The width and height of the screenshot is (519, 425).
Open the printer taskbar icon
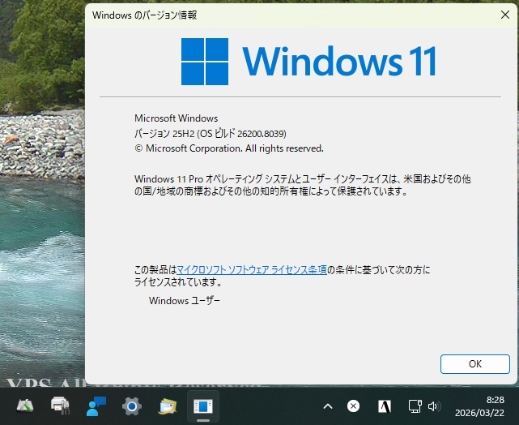pos(60,406)
